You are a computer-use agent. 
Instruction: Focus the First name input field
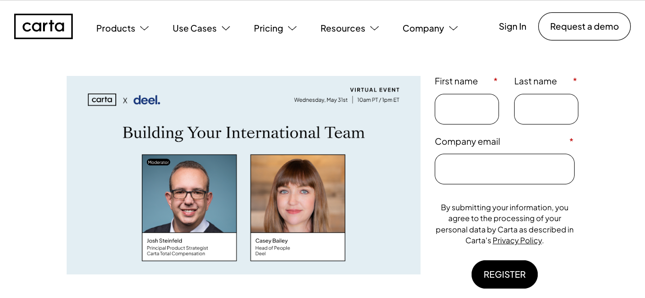coord(467,109)
